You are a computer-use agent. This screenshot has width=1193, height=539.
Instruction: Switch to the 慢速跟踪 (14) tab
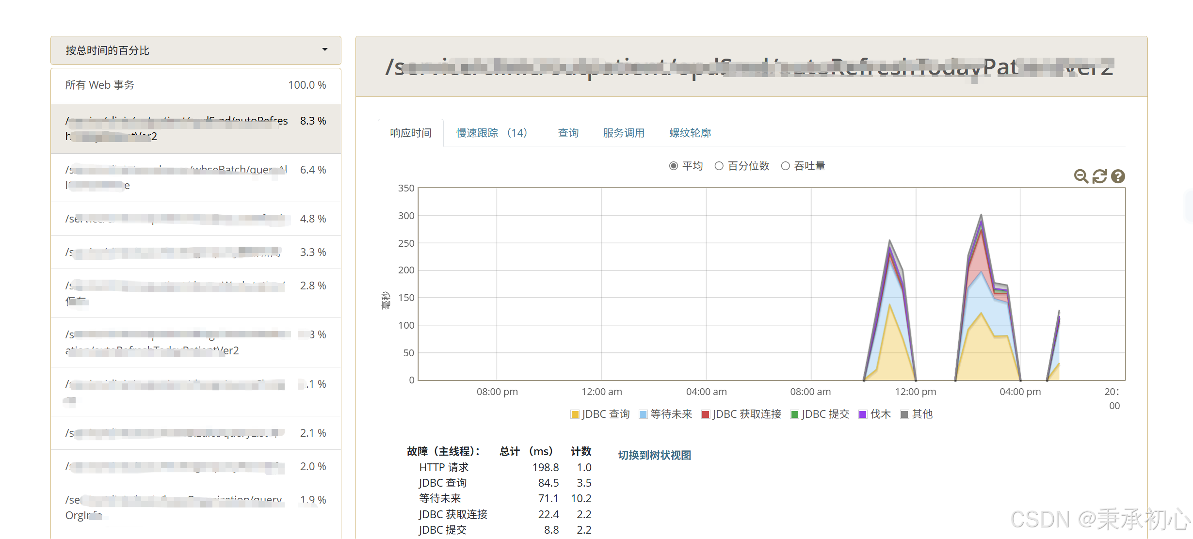491,133
